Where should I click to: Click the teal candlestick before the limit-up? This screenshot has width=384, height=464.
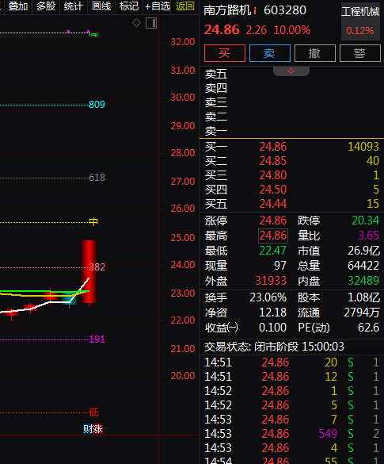click(x=70, y=300)
